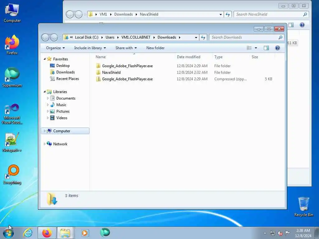Click the New folder button
Screen dimensions: 319x239
155,48
